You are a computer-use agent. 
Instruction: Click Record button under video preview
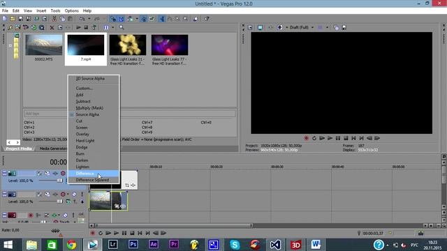tap(306, 138)
